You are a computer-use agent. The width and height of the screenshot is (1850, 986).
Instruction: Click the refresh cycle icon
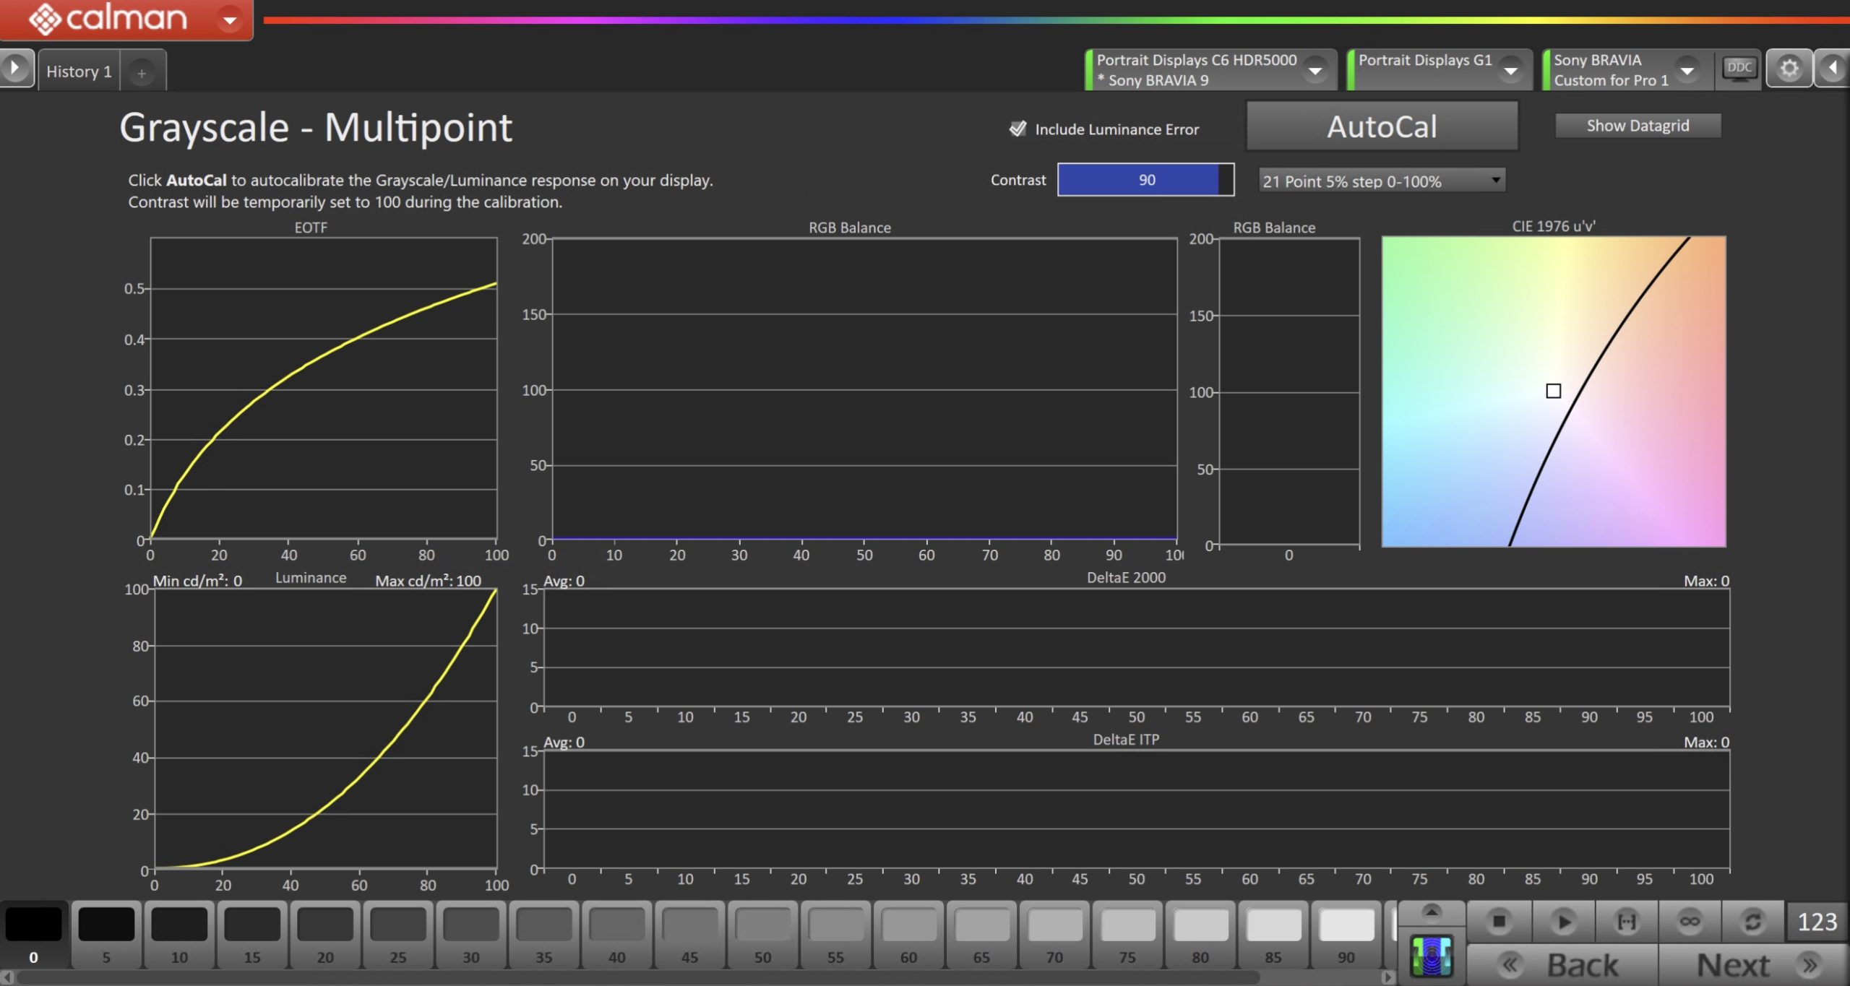click(x=1752, y=922)
